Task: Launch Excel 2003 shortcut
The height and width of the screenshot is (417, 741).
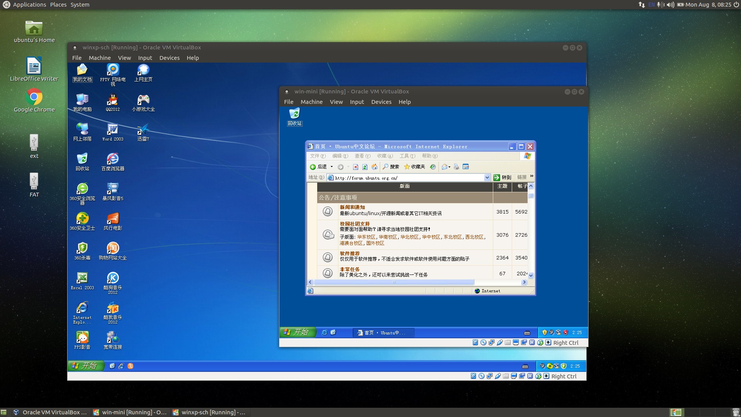Action: click(82, 281)
